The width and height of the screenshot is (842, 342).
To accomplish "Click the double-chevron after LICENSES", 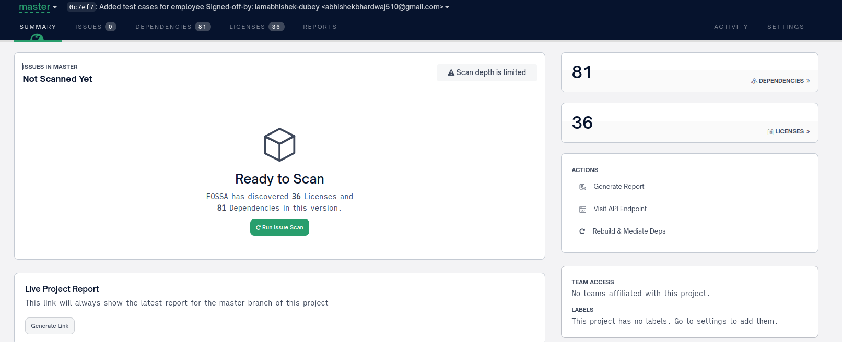I will (x=808, y=131).
